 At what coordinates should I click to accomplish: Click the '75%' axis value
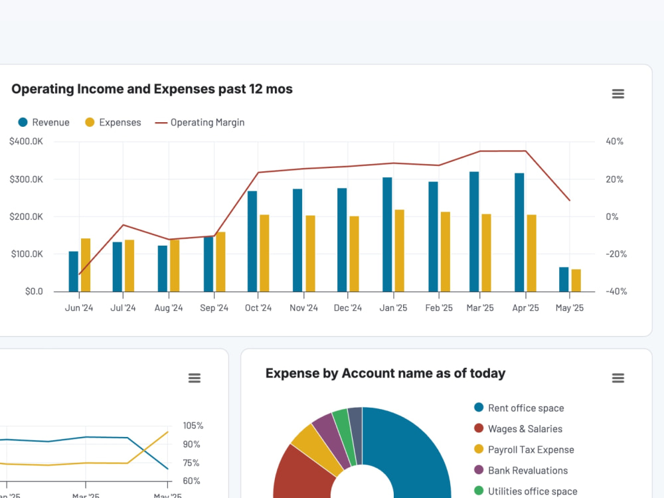[x=191, y=463]
